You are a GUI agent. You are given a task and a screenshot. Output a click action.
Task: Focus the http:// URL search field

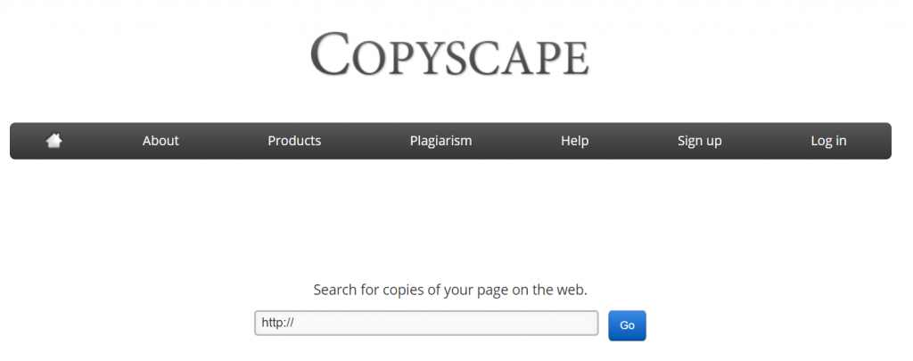pyautogui.click(x=426, y=324)
